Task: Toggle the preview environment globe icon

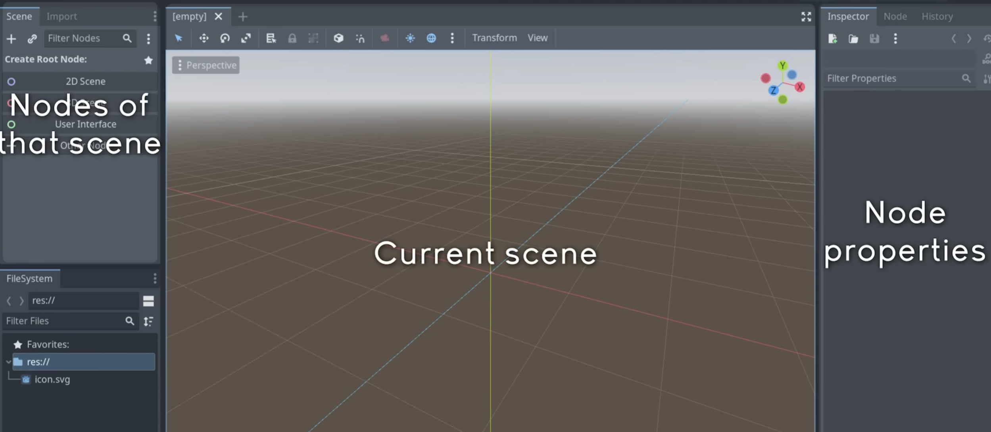Action: [431, 38]
